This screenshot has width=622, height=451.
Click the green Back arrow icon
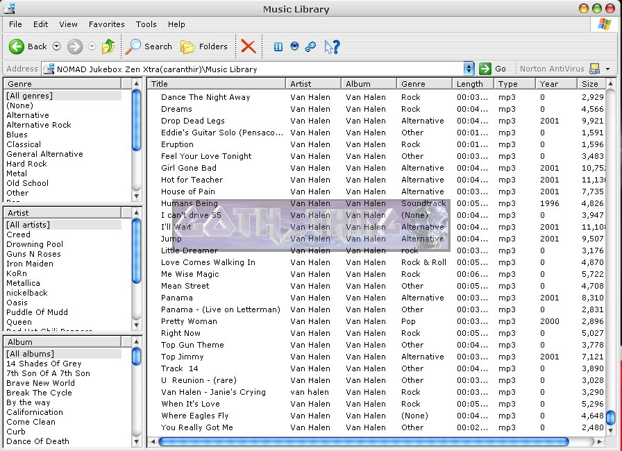[16, 46]
